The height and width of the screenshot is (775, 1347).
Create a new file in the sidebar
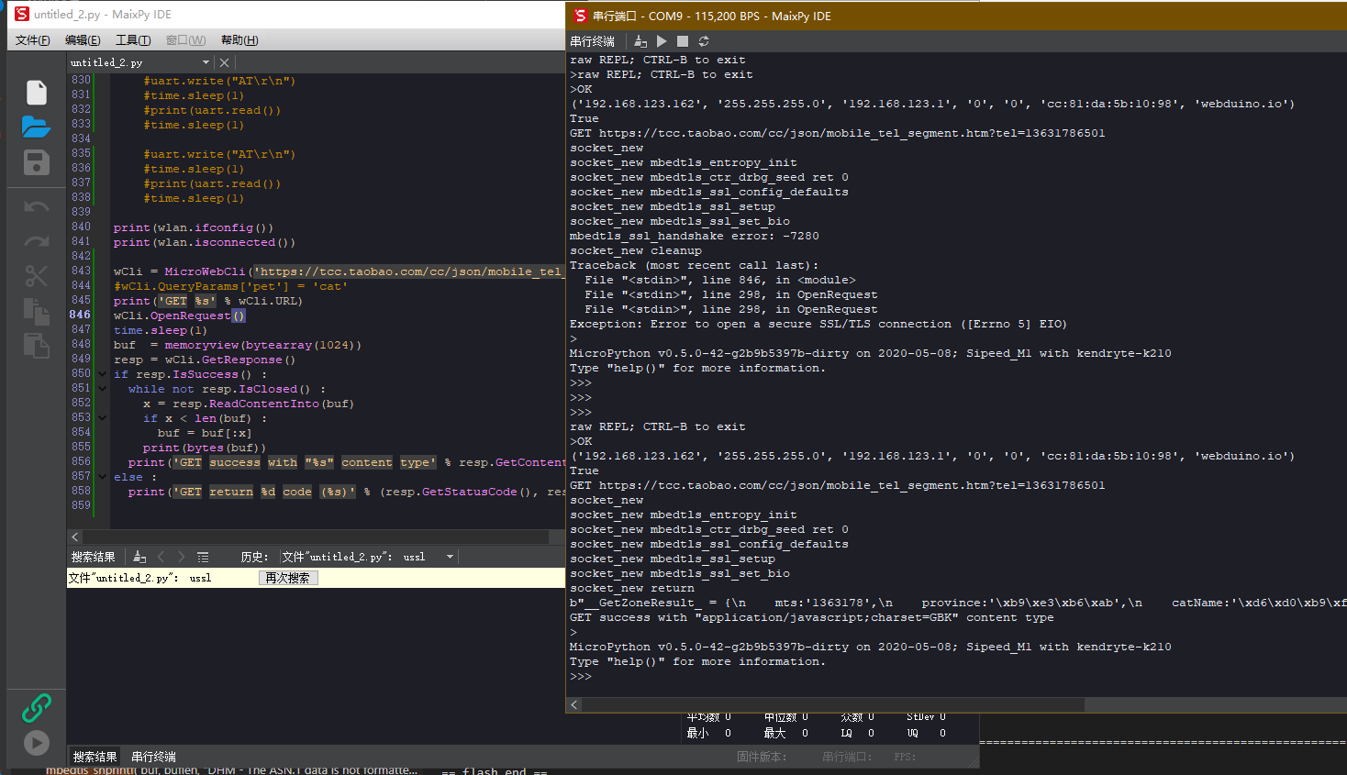[36, 92]
